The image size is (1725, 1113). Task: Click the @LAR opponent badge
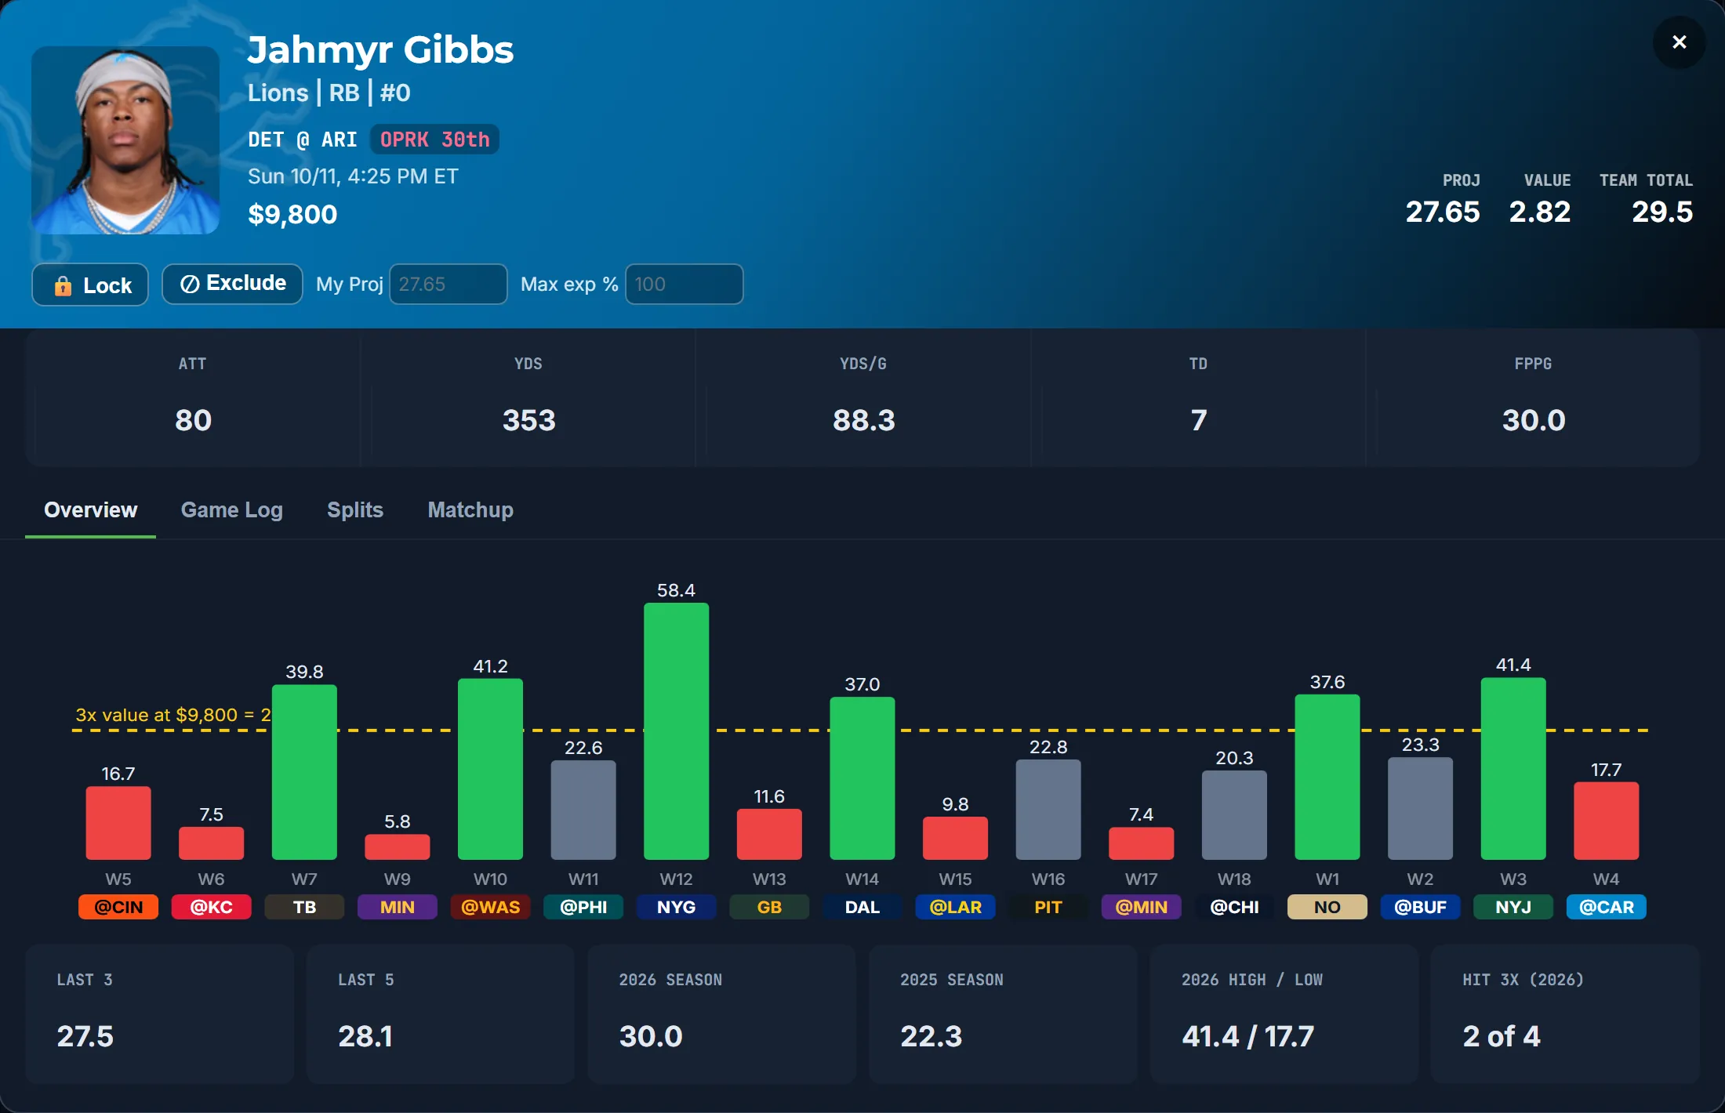(x=956, y=907)
